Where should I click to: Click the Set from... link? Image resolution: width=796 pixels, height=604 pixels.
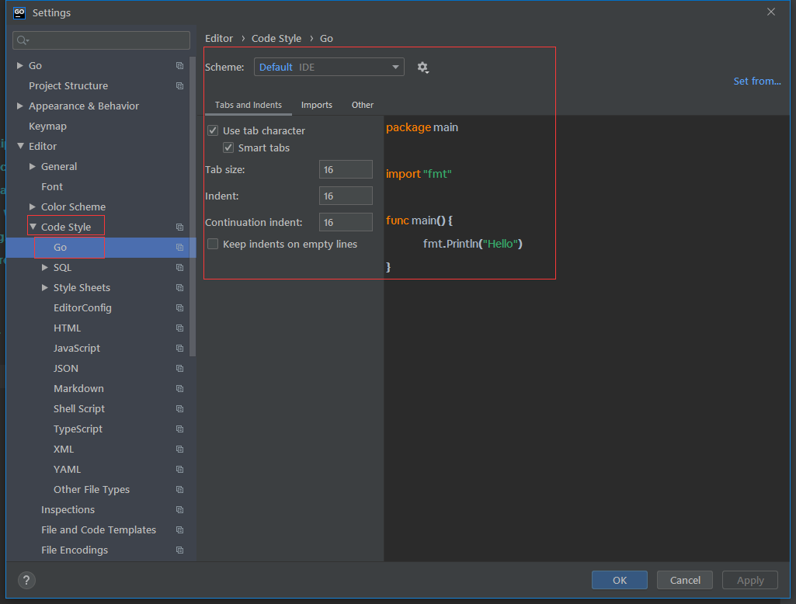point(756,82)
